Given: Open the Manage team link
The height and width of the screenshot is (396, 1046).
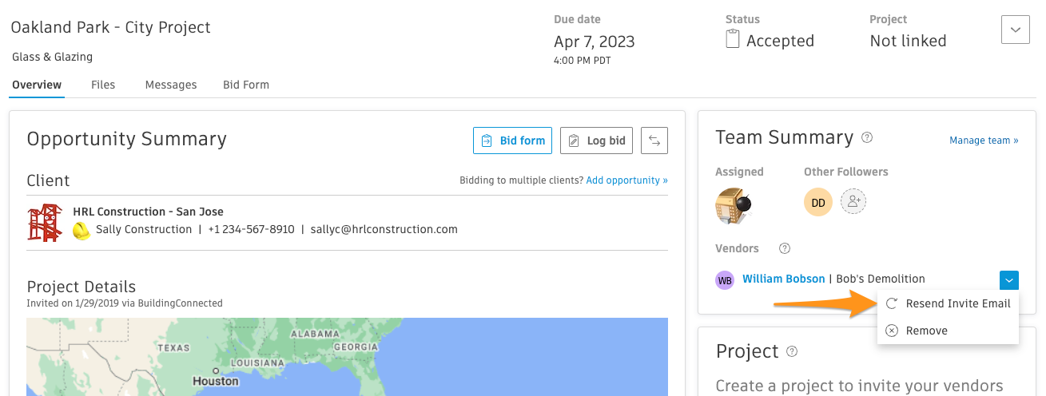Looking at the screenshot, I should [x=984, y=141].
